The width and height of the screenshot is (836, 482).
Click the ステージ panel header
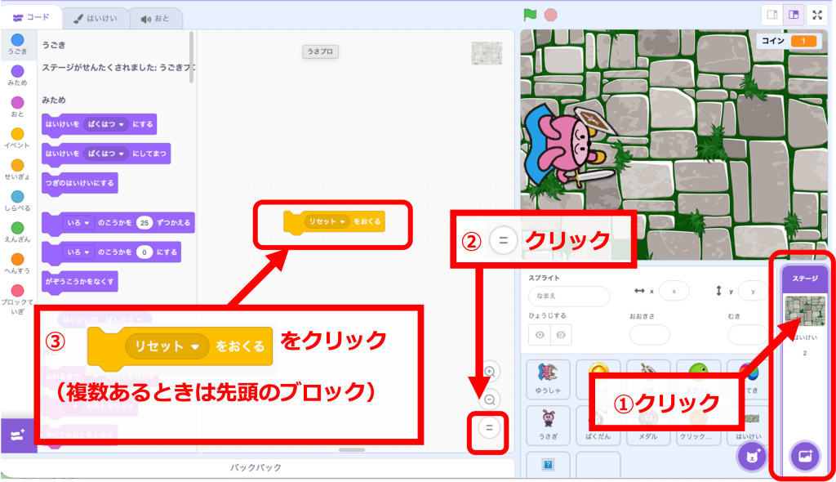point(805,279)
